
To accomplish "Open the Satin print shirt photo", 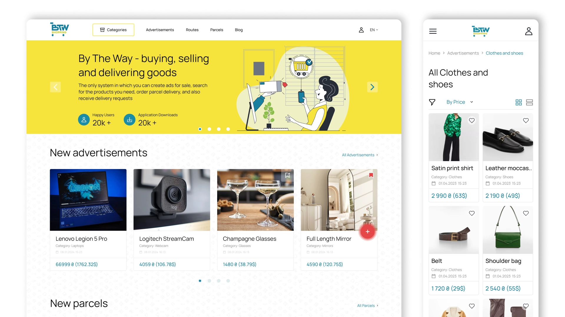I will (454, 137).
